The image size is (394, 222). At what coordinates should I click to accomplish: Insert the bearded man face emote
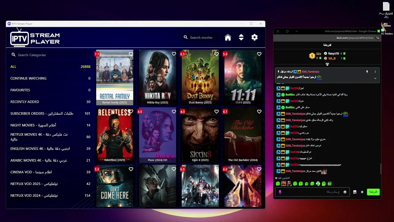[289, 183]
